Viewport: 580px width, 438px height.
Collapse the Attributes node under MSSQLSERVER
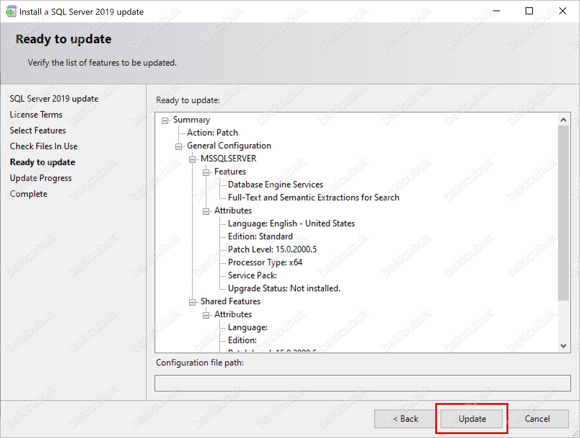pyautogui.click(x=206, y=212)
